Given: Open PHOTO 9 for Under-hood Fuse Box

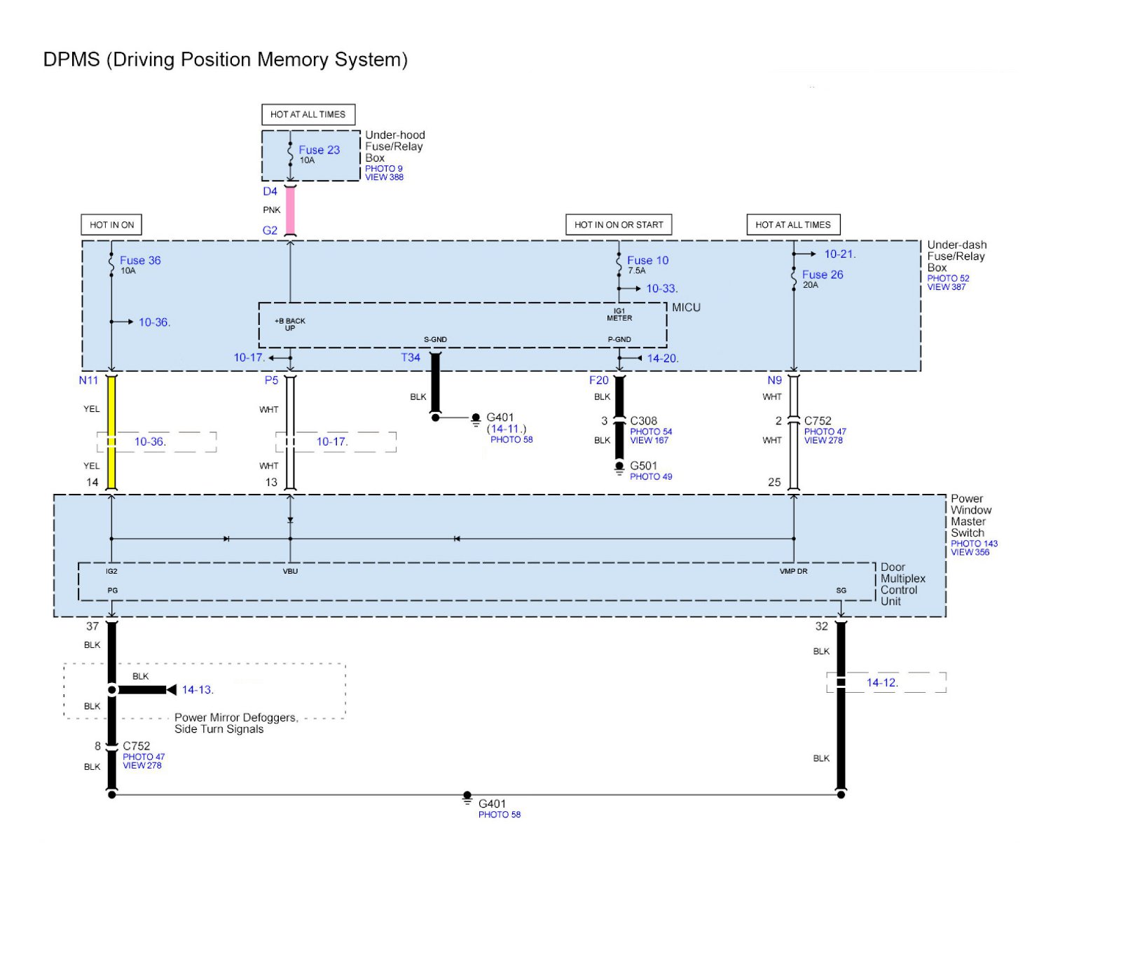Looking at the screenshot, I should pos(383,169).
